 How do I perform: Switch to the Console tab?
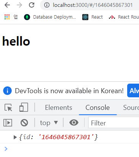pyautogui.click(x=97, y=108)
